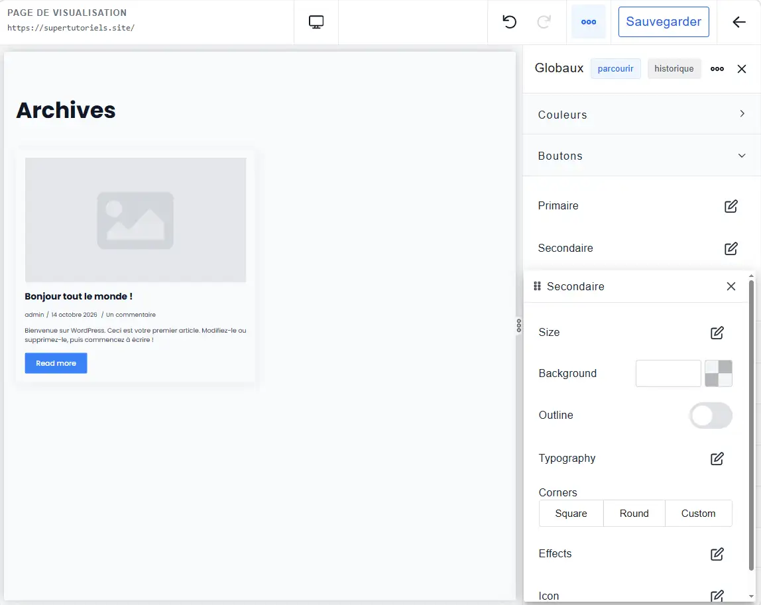This screenshot has width=761, height=605.
Task: Select Custom corners option
Action: [699, 514]
